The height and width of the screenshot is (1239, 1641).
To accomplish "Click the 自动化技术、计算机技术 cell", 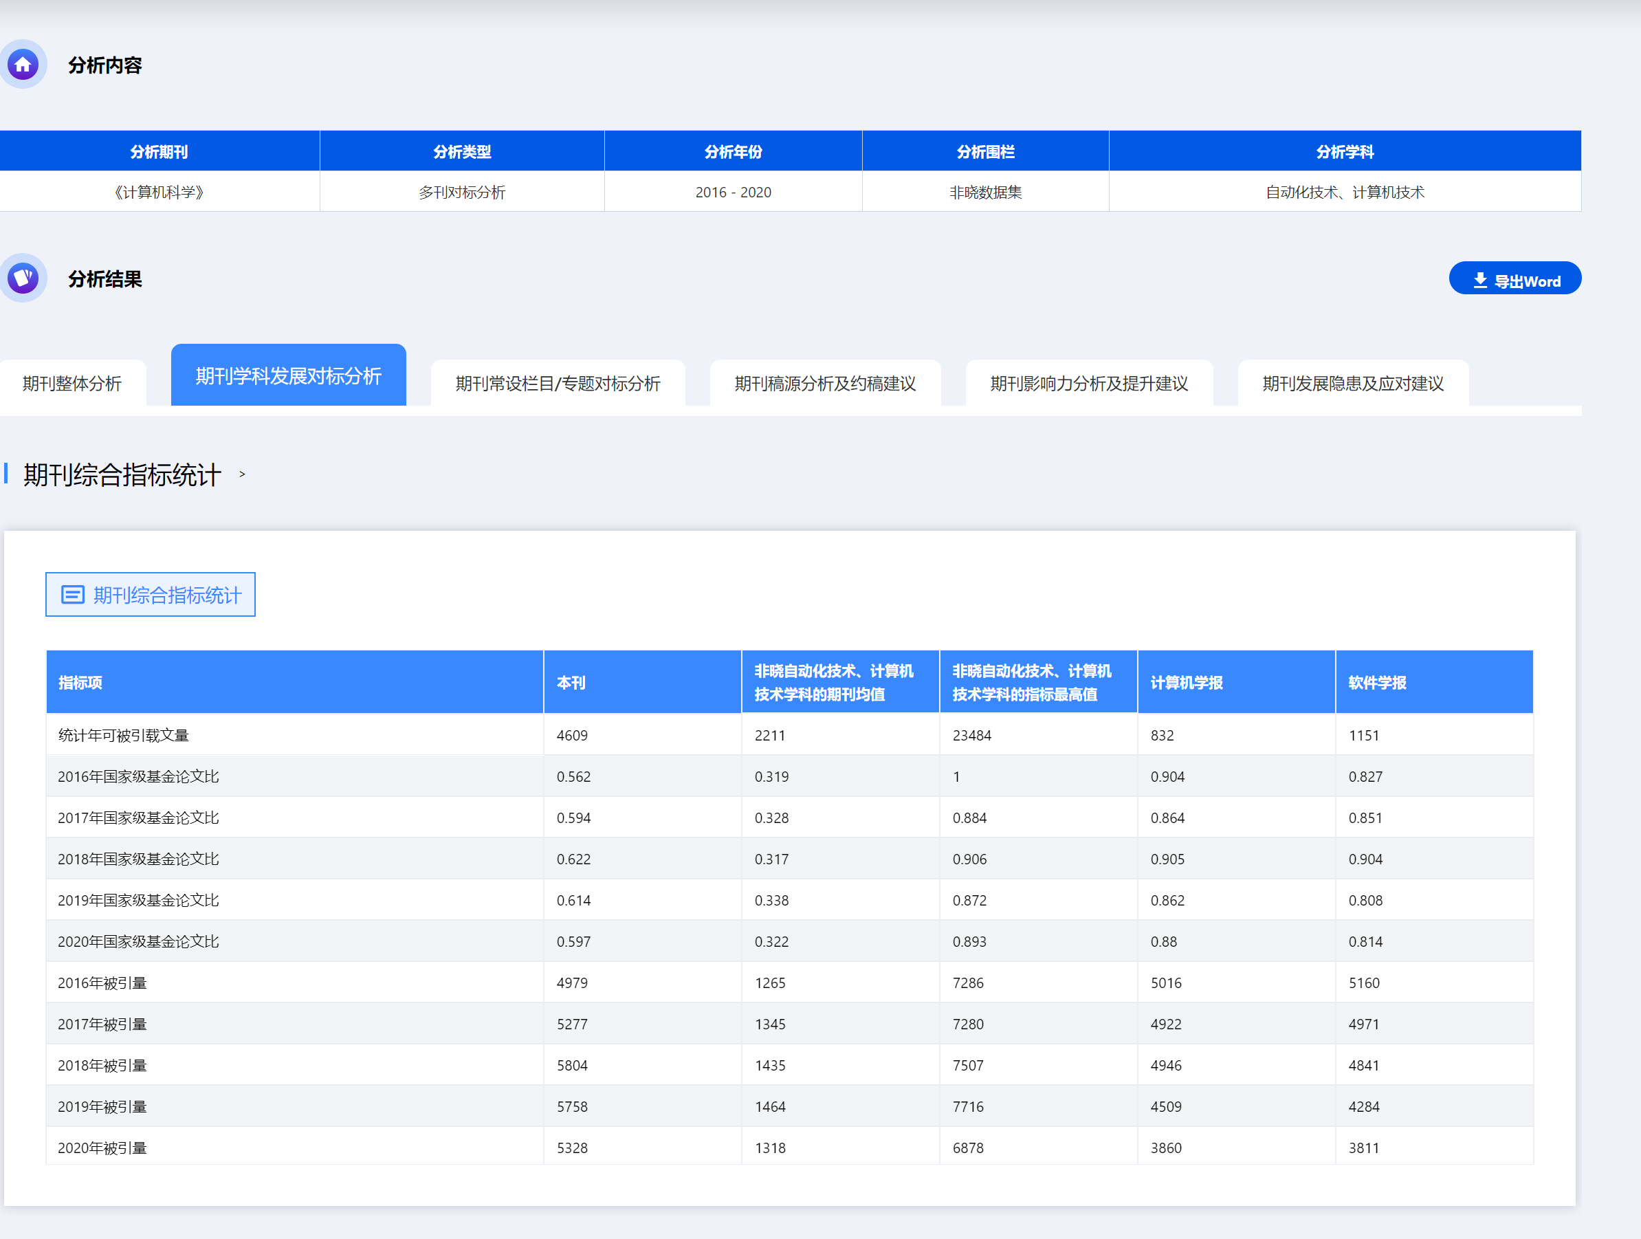I will [x=1345, y=192].
